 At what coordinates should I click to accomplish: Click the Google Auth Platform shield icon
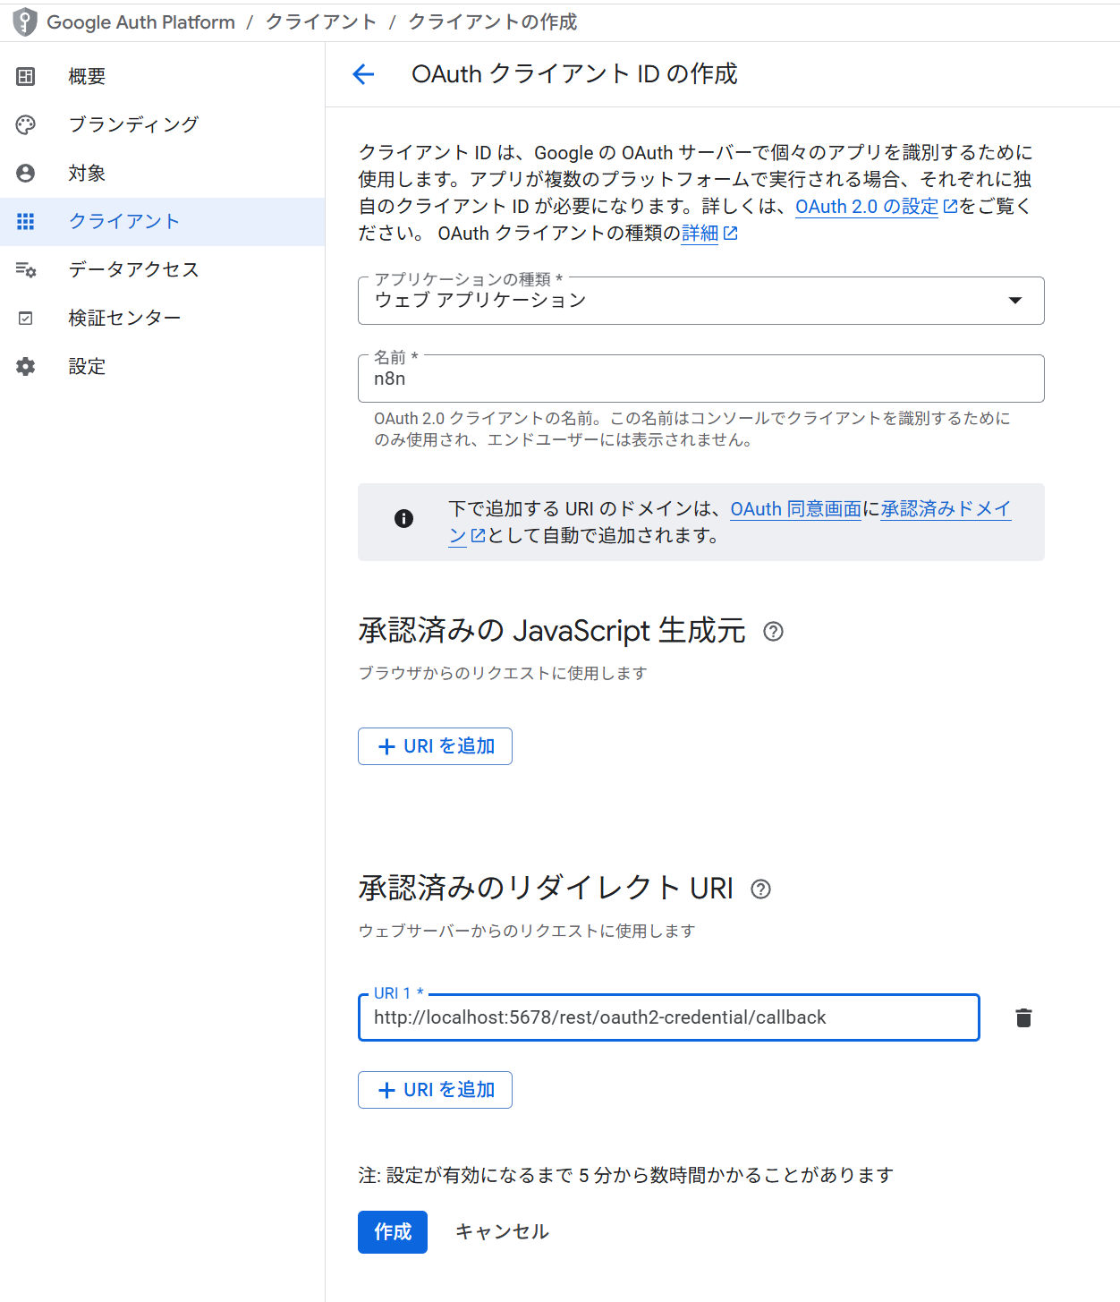click(25, 22)
